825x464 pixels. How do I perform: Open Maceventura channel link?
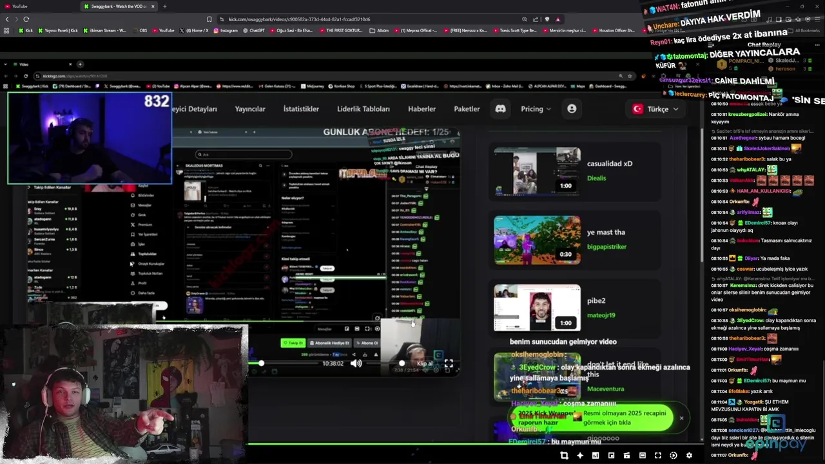pos(605,389)
